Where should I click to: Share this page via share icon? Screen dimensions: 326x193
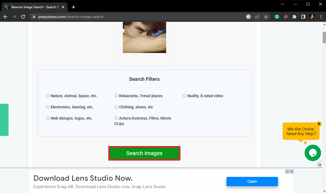click(x=257, y=17)
